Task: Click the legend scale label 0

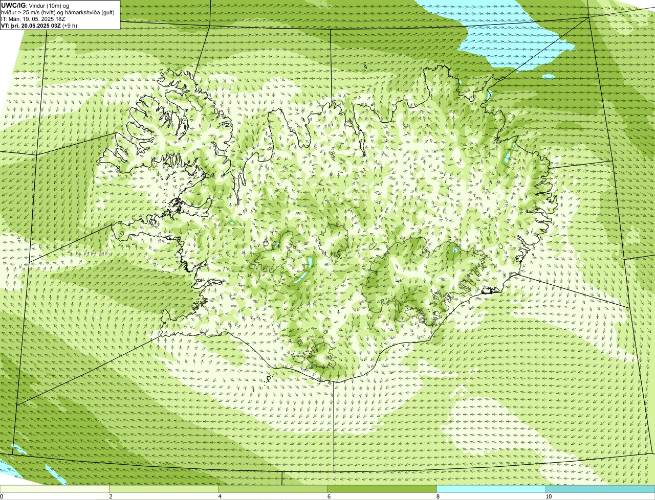Action: click(2, 496)
